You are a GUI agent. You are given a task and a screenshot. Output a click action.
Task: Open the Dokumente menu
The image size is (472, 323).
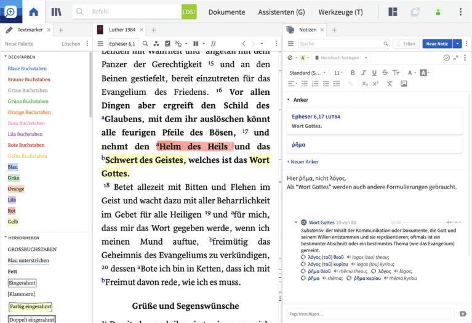(226, 12)
